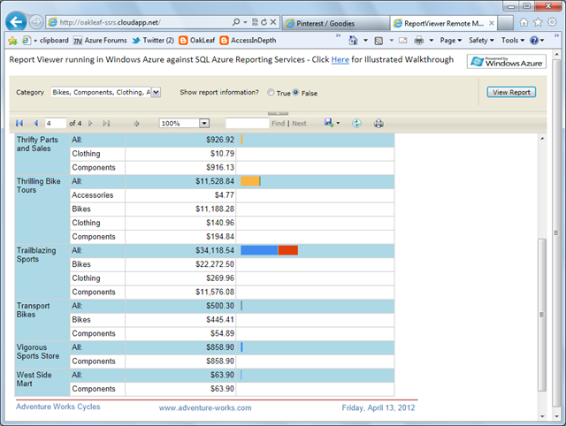Click www.adventure-works.com footer text
The image size is (566, 426).
click(205, 407)
